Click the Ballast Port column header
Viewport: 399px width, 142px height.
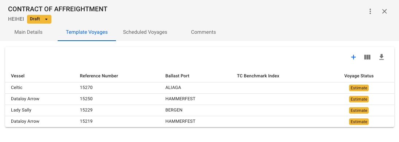[x=177, y=76]
